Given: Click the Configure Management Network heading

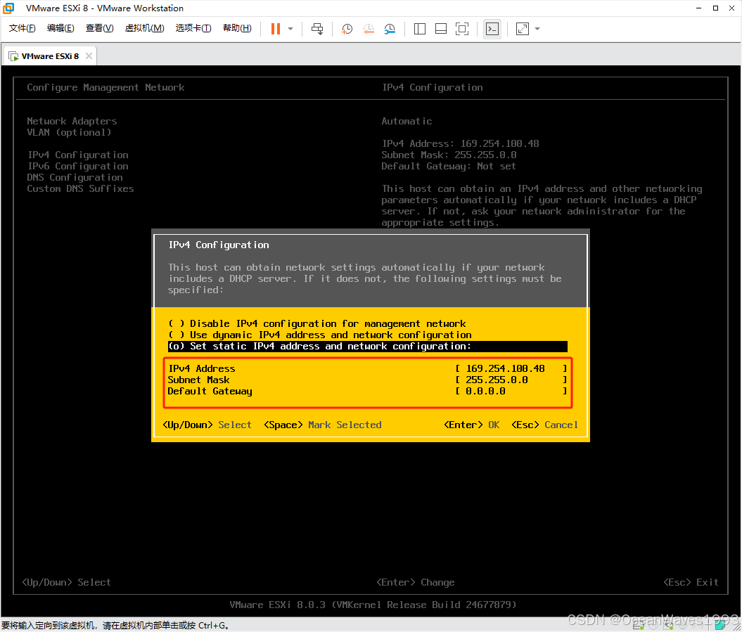Looking at the screenshot, I should pos(105,87).
